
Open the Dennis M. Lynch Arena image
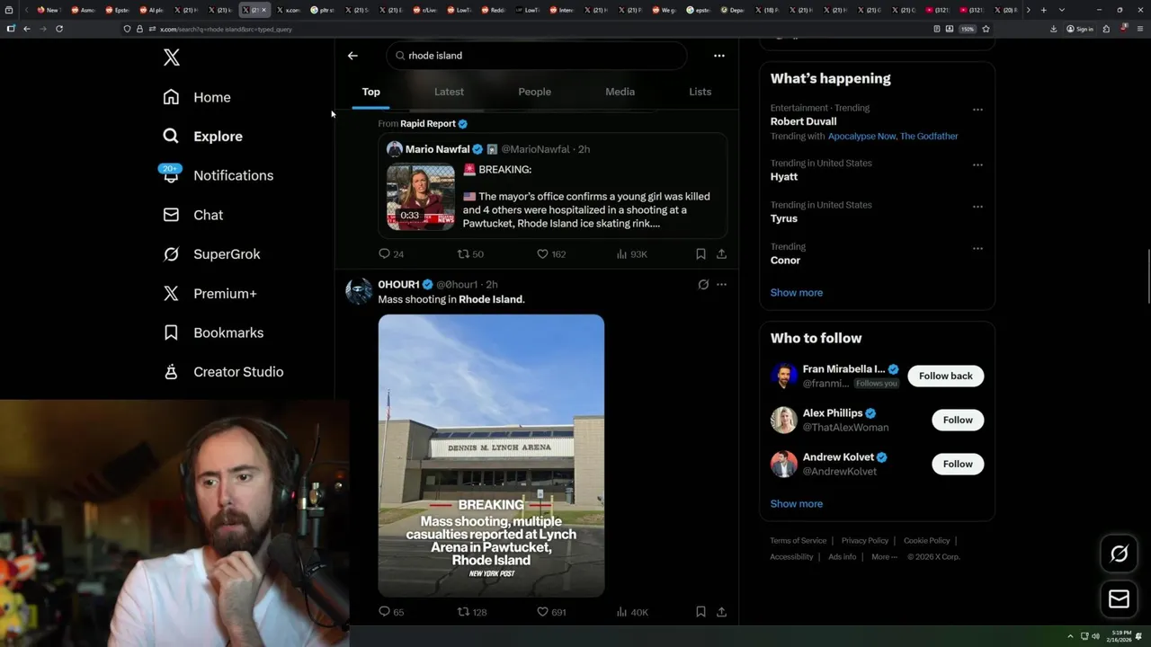point(491,456)
